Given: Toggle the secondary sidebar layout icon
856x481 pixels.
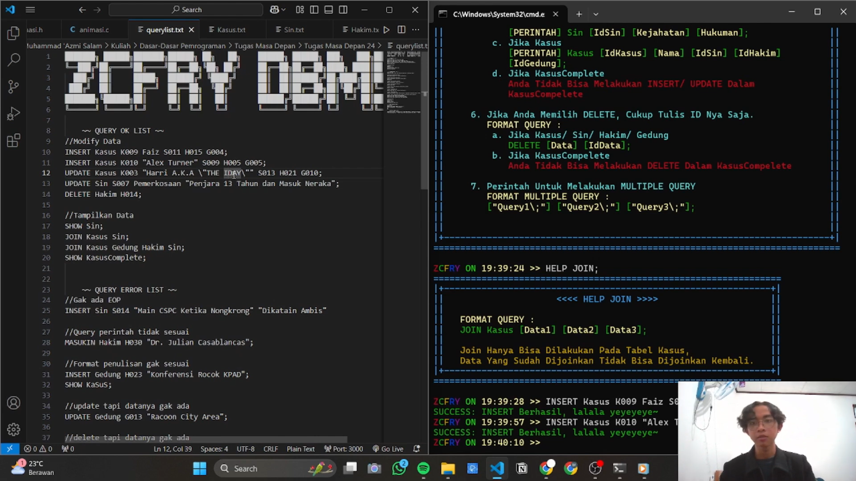Looking at the screenshot, I should (343, 9).
